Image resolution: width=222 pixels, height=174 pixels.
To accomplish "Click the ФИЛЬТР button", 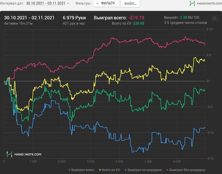I will pos(106,4).
